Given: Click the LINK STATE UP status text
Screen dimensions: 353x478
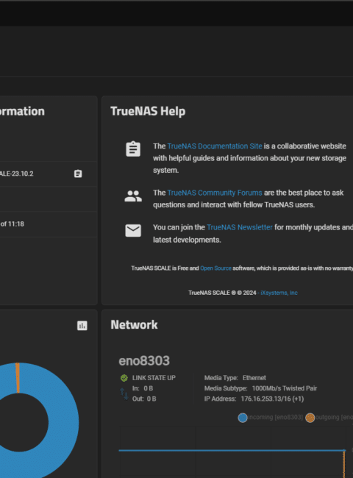Looking at the screenshot, I should tap(154, 378).
